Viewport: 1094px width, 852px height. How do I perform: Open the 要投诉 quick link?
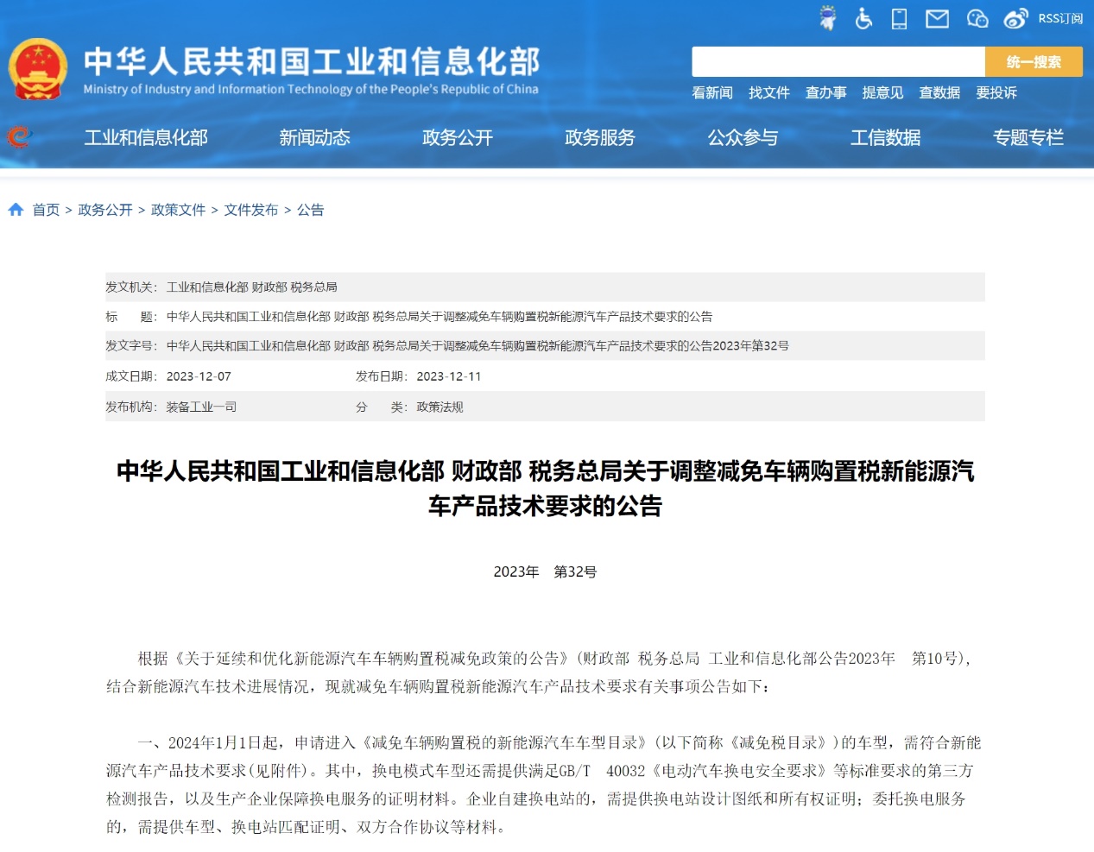pyautogui.click(x=996, y=92)
